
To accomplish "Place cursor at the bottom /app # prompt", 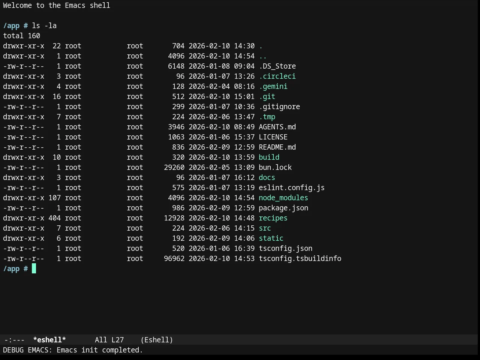I will pos(34,269).
